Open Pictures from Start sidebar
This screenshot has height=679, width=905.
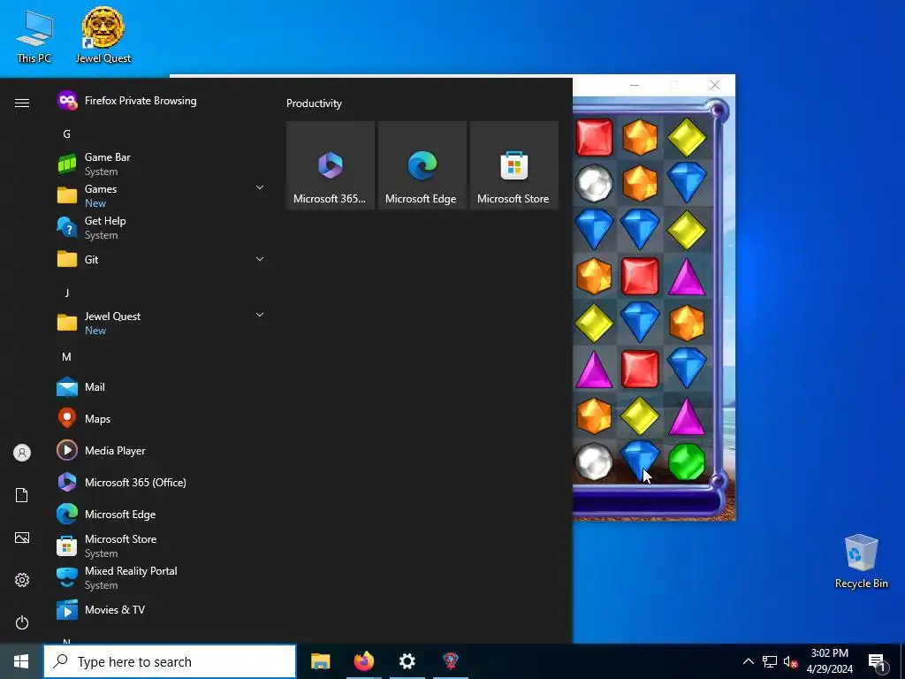[x=22, y=538]
